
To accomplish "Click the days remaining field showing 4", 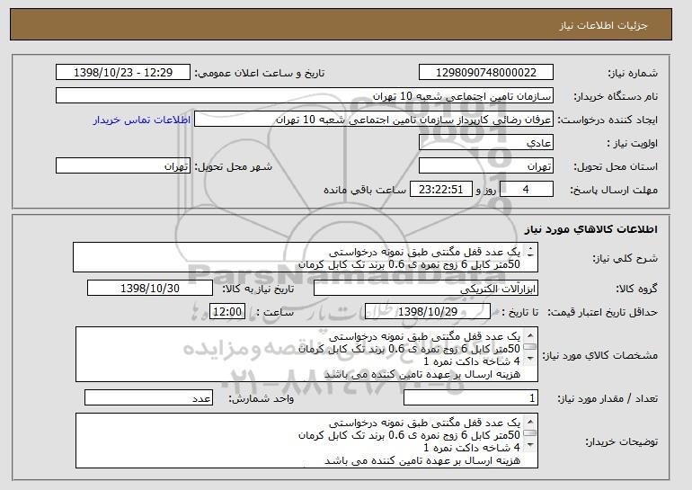I will coord(526,190).
